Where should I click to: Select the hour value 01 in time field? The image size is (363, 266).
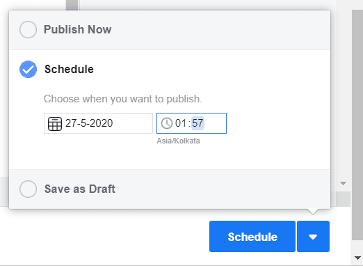[x=181, y=123]
